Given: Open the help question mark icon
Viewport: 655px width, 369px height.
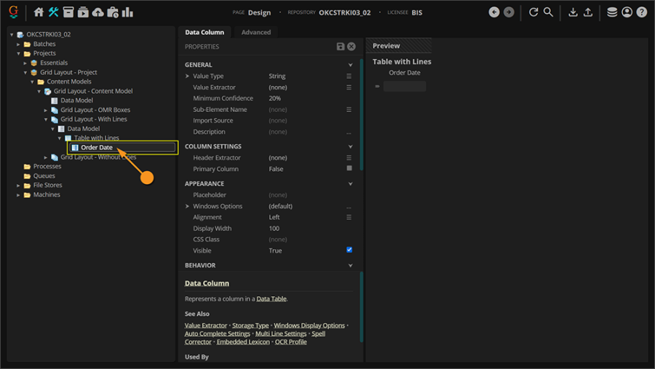Looking at the screenshot, I should 641,12.
